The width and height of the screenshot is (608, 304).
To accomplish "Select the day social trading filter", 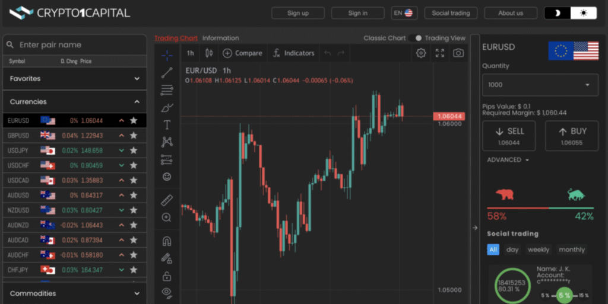I will 512,249.
